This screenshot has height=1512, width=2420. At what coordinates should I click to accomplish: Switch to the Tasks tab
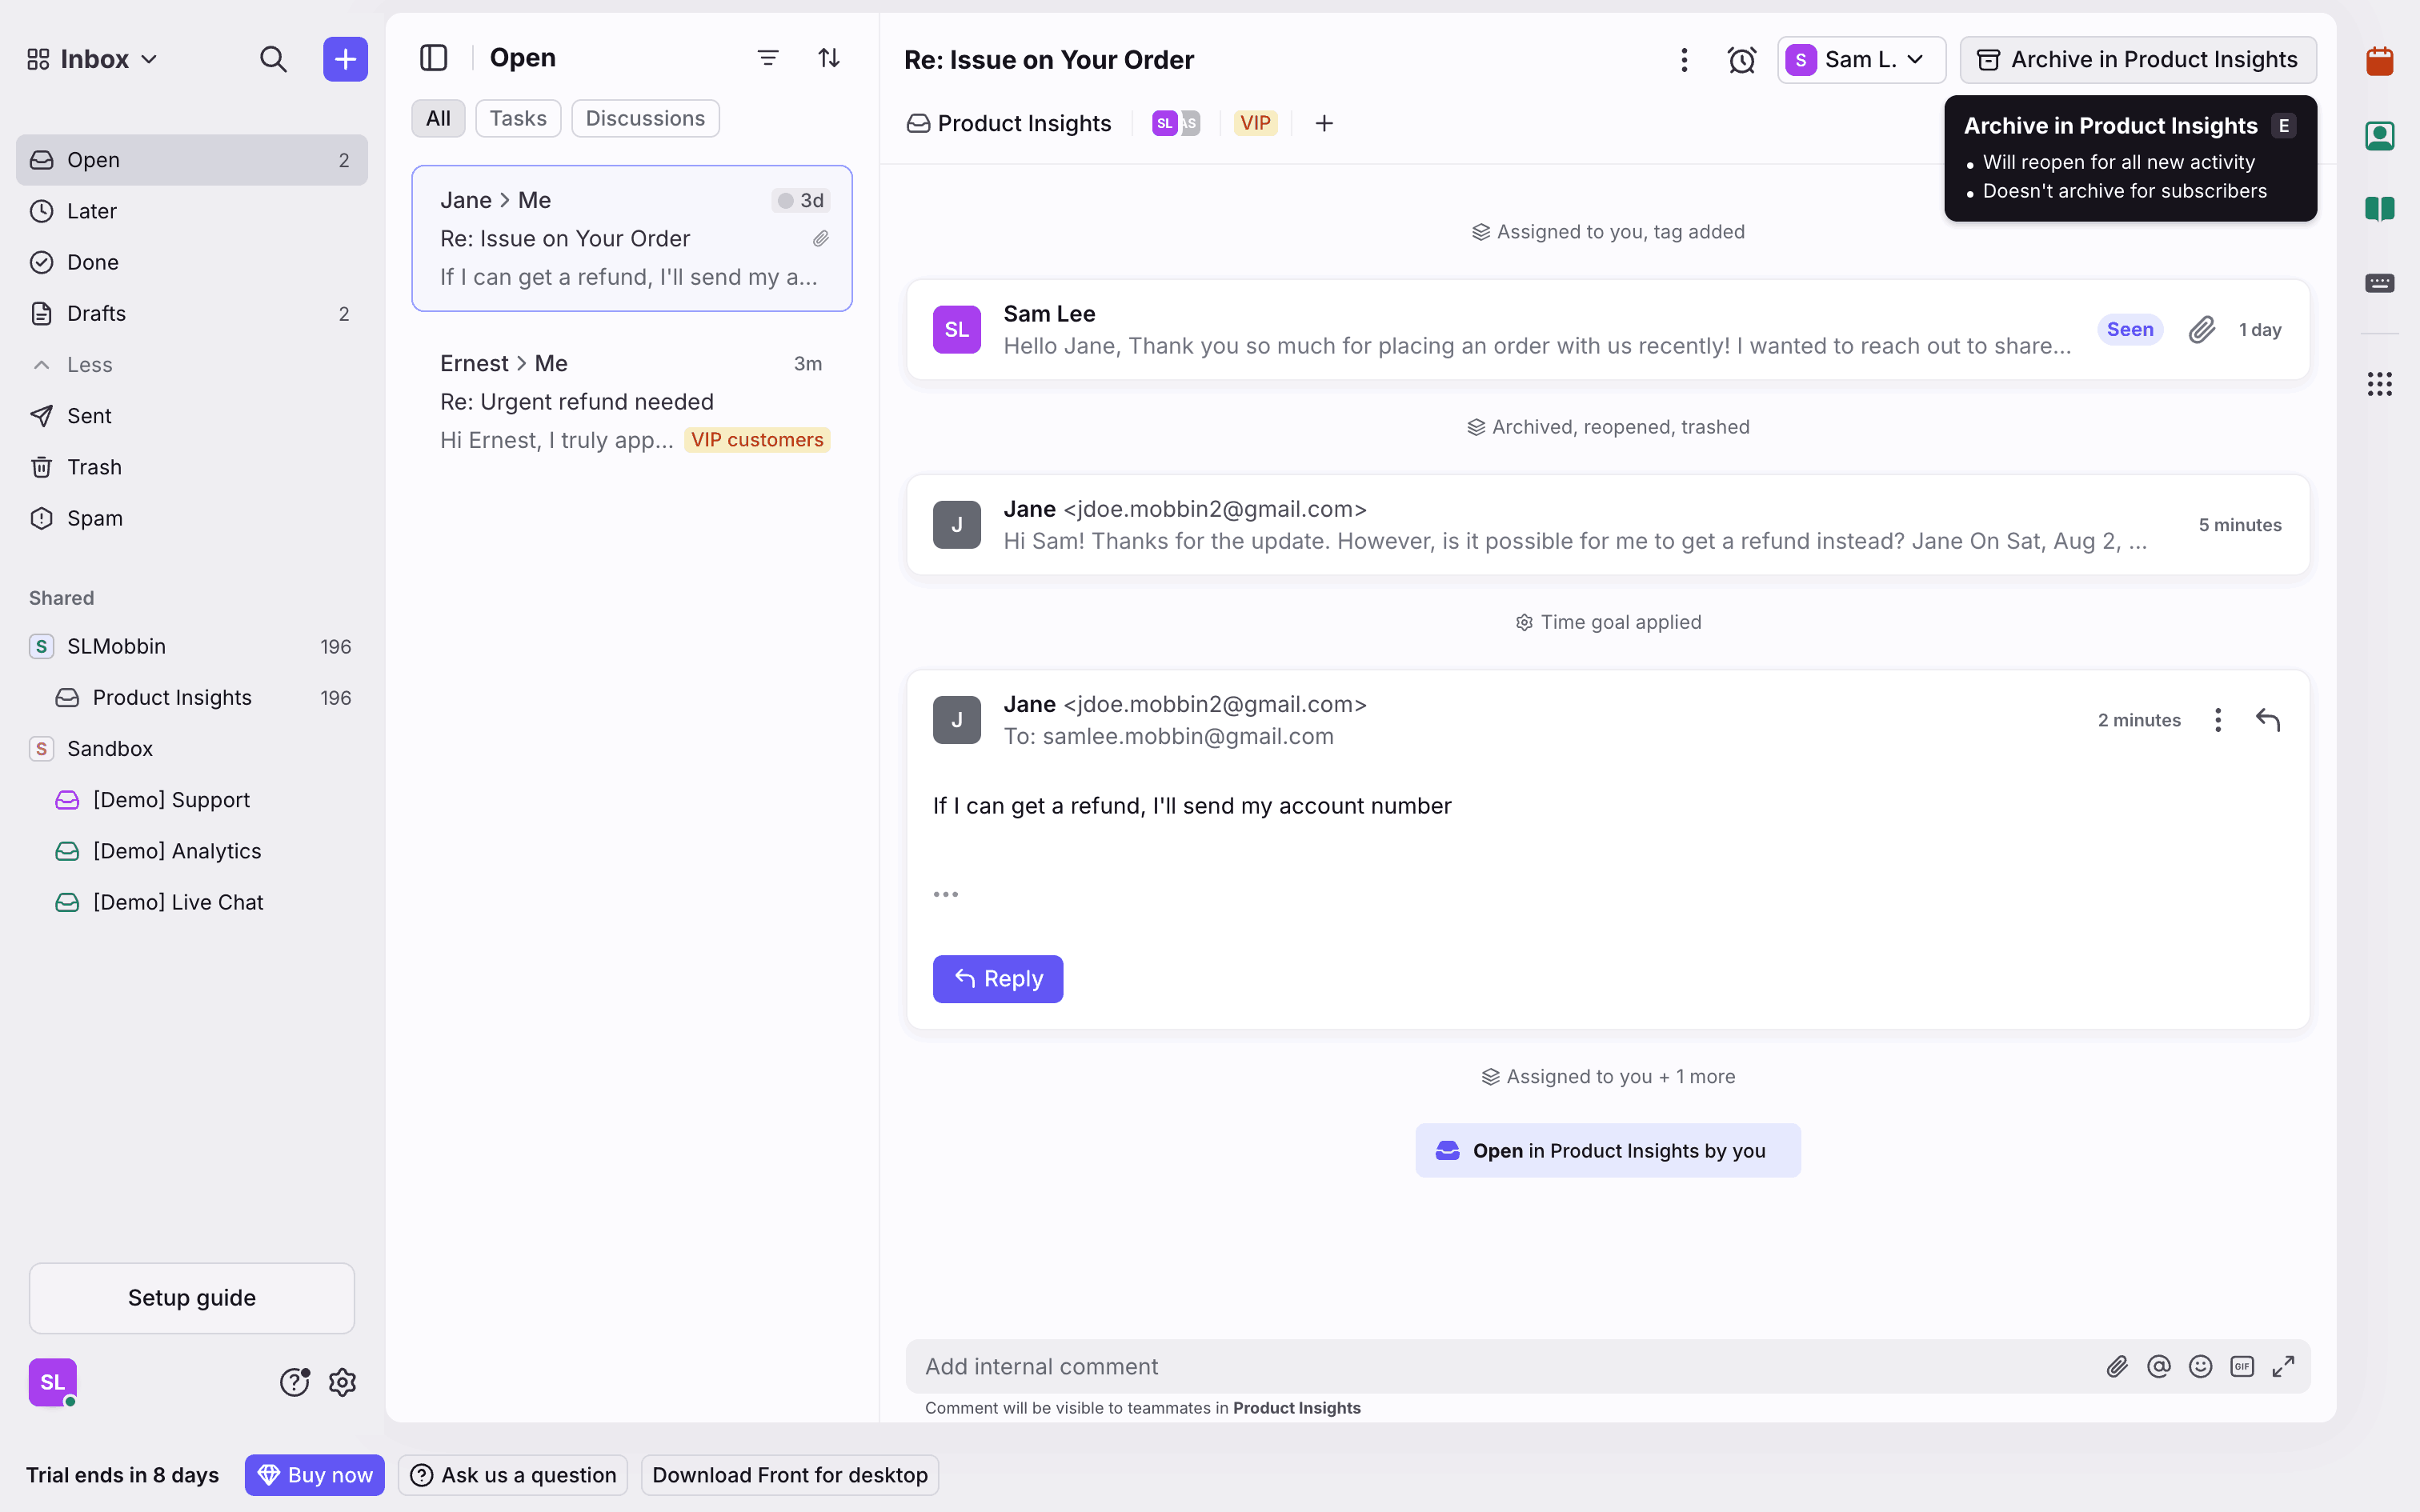click(517, 118)
